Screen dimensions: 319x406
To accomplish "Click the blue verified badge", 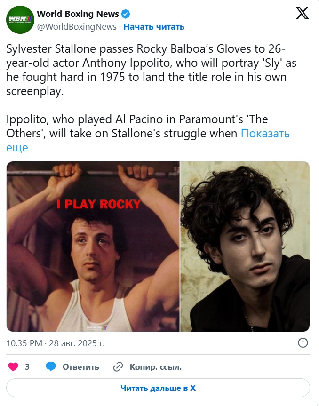I will pyautogui.click(x=126, y=14).
